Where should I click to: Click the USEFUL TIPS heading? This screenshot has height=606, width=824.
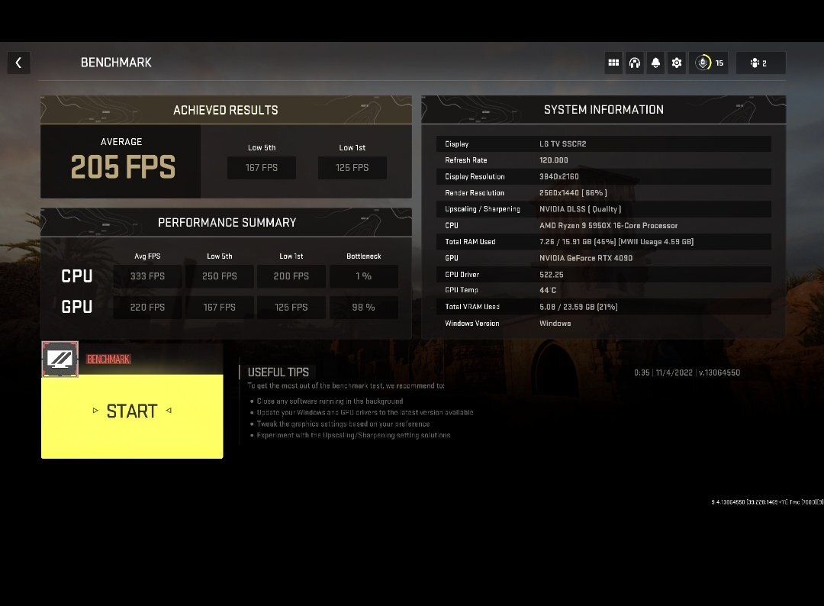(278, 372)
